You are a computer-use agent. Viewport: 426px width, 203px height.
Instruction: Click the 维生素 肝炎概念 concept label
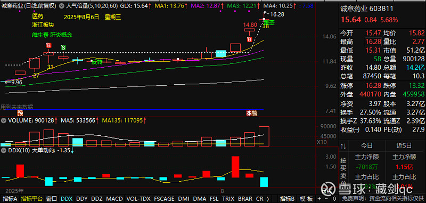(52, 35)
